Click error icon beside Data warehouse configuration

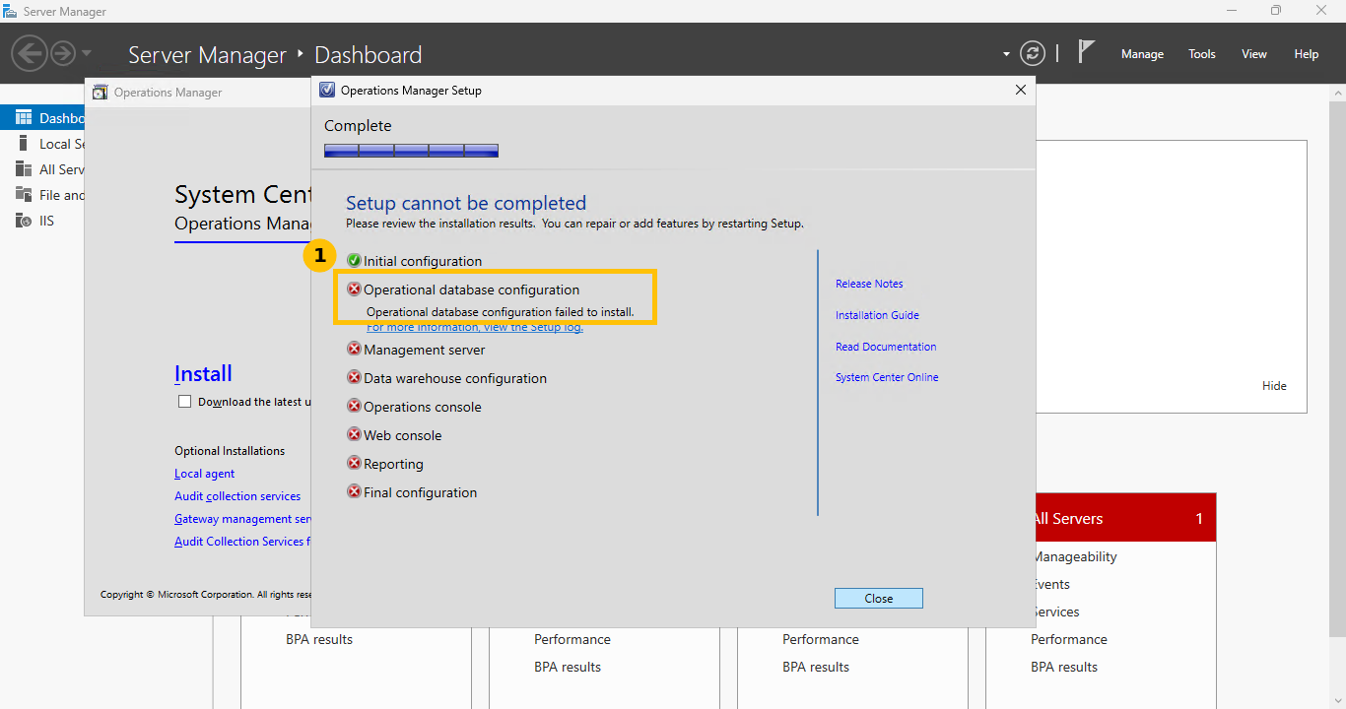[x=355, y=377]
